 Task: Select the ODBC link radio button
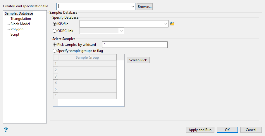(54, 31)
